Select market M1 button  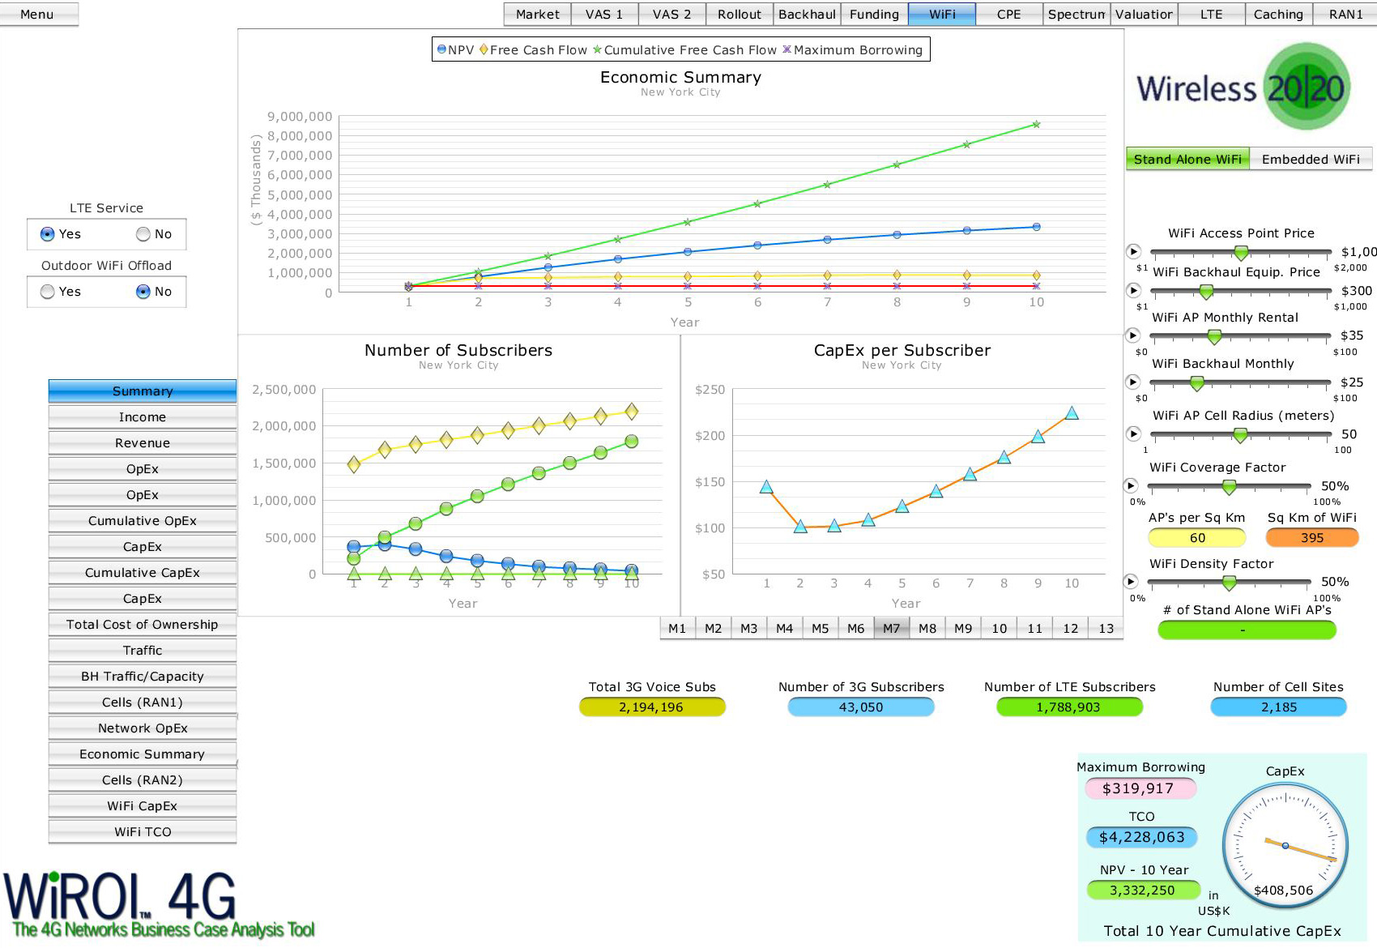pos(677,628)
